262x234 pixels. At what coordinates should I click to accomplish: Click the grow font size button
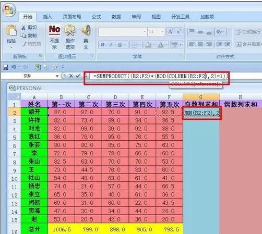click(170, 32)
